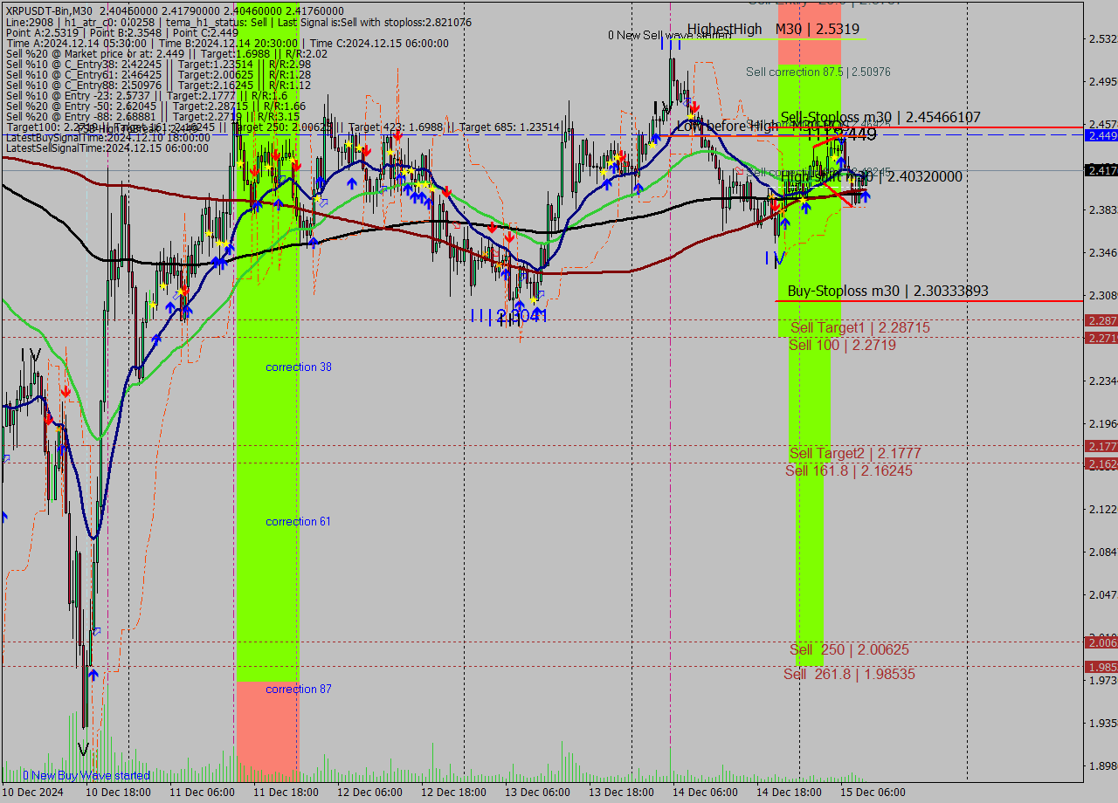1118x803 pixels.
Task: Click the '12 Dec 06:00' time axis label
Action: point(369,793)
